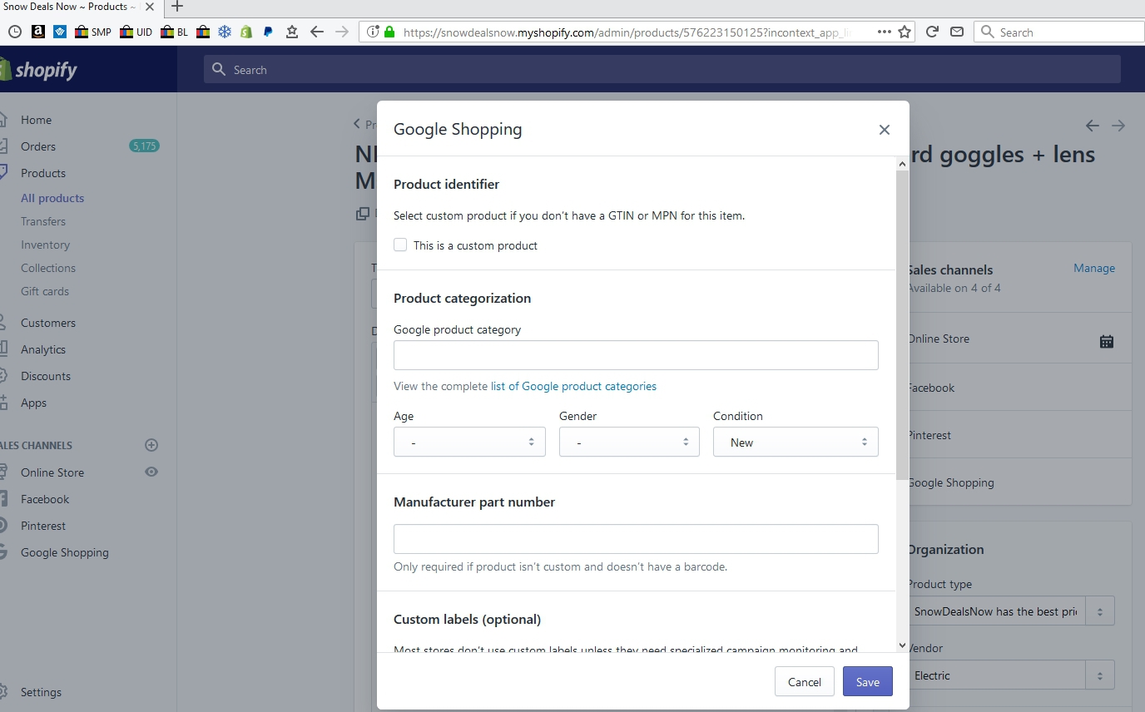
Task: Click the browser reload button
Action: point(932,32)
